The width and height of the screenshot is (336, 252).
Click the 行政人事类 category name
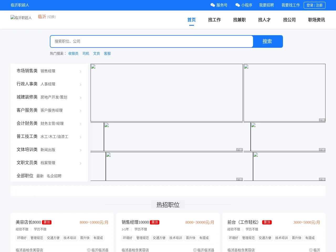pos(27,84)
